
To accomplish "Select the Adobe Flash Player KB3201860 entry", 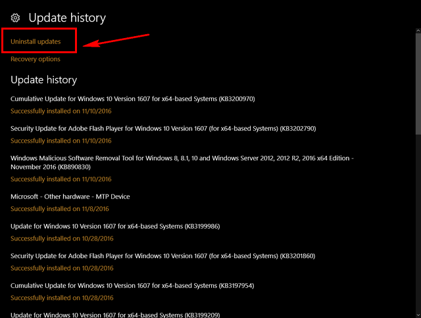I will pyautogui.click(x=162, y=256).
